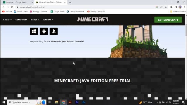Open the SUPPORT nav link
Viewport: 187px width, 105px height.
point(48,20)
